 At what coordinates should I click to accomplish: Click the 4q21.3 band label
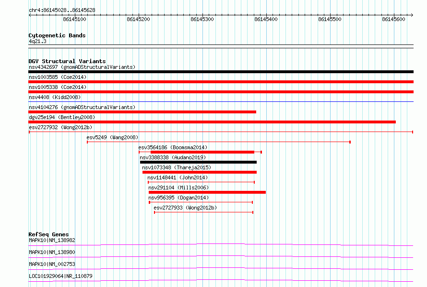pyautogui.click(x=37, y=41)
